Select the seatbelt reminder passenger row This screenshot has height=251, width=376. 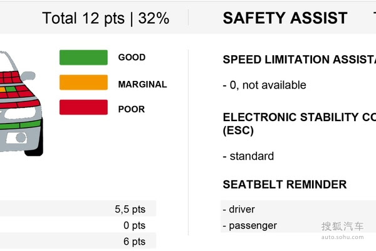249,225
